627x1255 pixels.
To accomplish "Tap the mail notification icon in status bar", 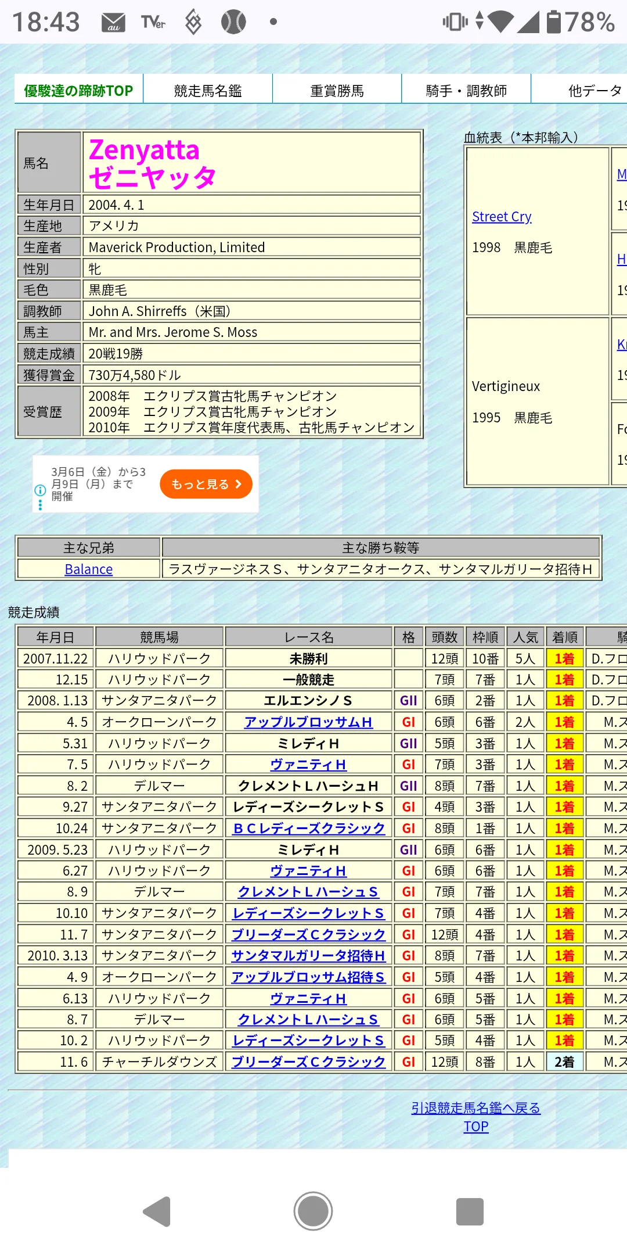I will tap(114, 23).
